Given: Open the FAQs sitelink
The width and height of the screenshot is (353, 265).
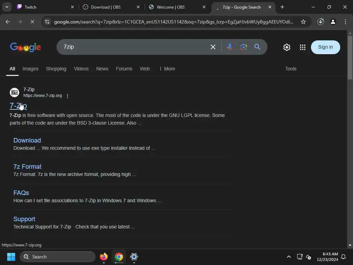Looking at the screenshot, I should [x=21, y=193].
